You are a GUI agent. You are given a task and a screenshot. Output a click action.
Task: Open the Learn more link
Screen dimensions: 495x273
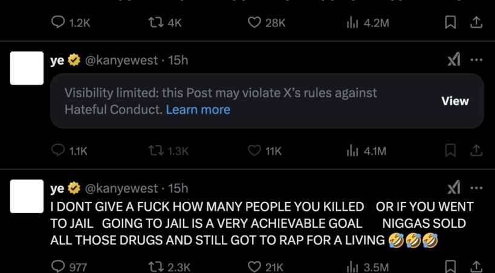point(198,109)
